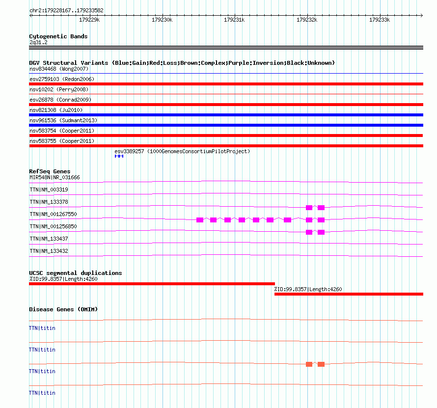
Task: Click the nsv961536 (Sudmant2013) variant label
Action: pos(63,120)
